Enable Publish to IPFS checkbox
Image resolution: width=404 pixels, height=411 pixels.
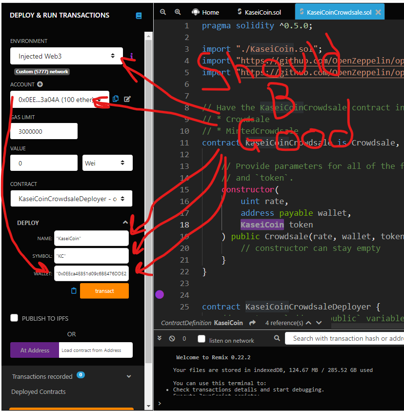pos(14,318)
